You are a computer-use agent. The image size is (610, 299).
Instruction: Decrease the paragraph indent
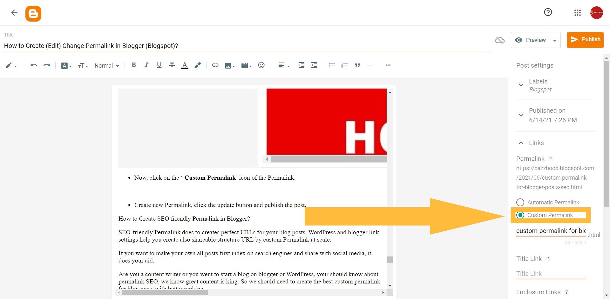pyautogui.click(x=314, y=65)
